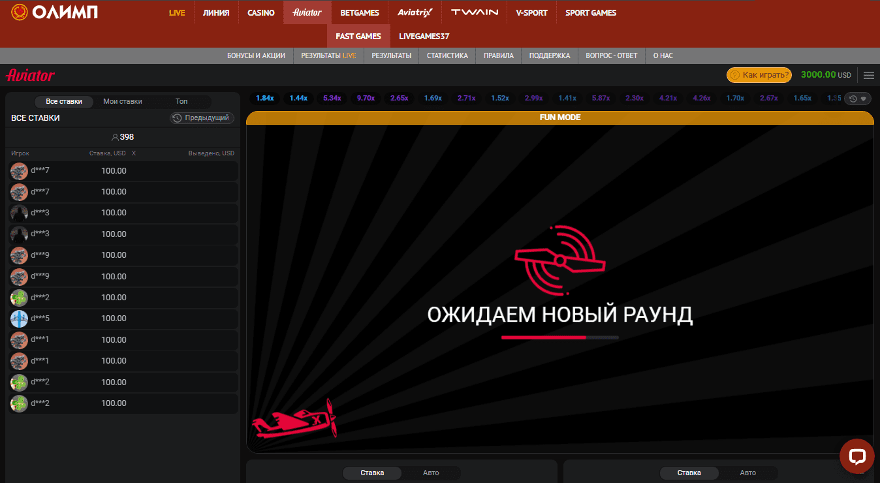Open Правила link
This screenshot has width=880, height=483.
(499, 55)
